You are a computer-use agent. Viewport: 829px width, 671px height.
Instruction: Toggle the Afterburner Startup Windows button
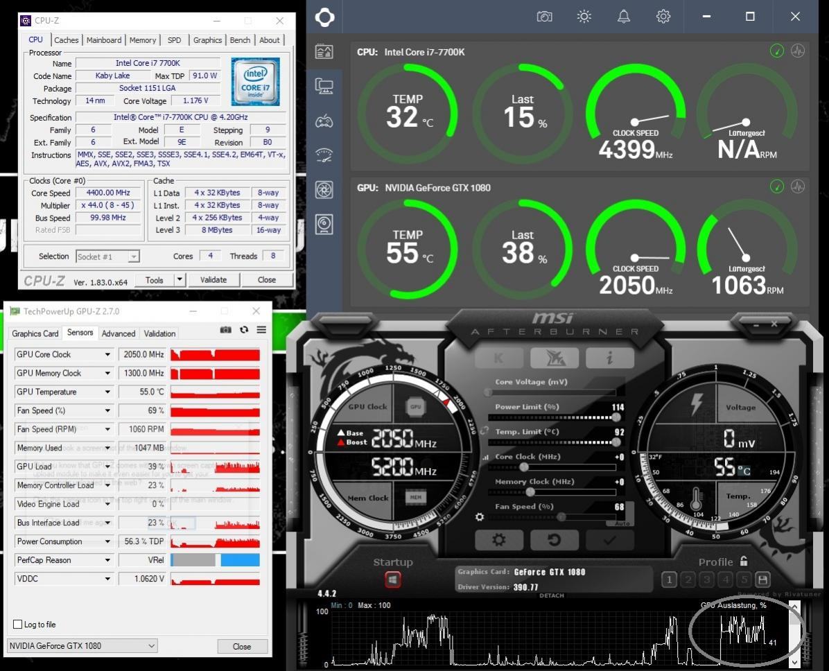[393, 580]
